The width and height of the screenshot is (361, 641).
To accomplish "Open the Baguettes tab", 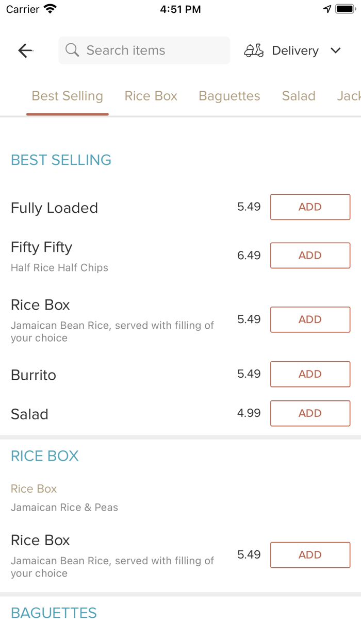I will [x=229, y=96].
